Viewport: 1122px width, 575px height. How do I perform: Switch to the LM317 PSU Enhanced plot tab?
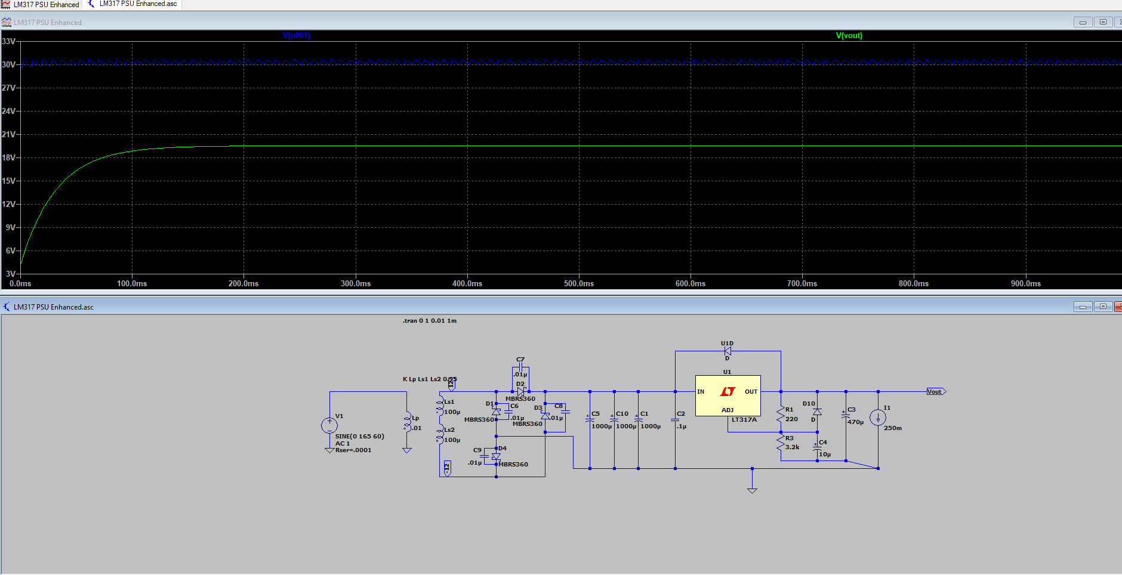[41, 5]
